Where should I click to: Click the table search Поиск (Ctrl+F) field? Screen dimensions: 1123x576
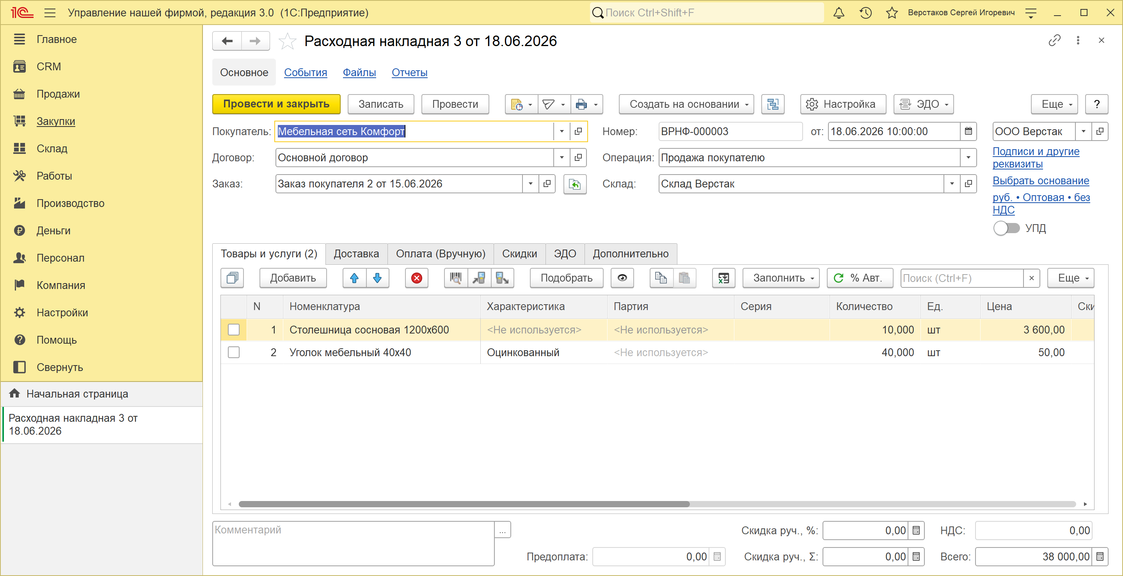click(x=962, y=278)
